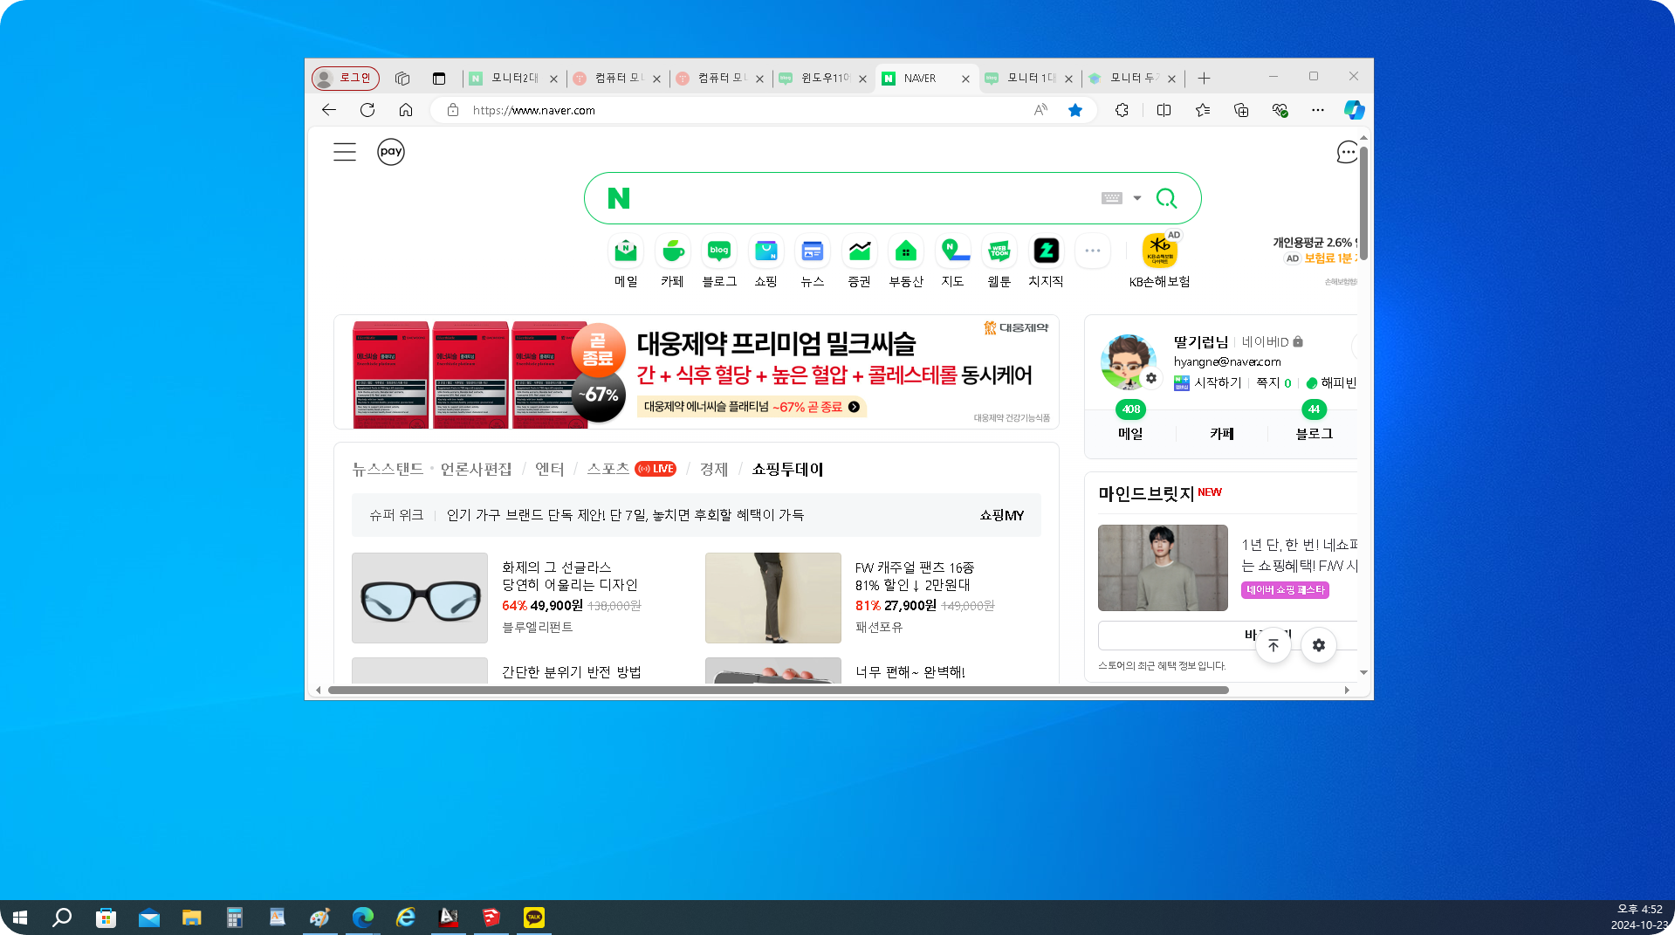
Task: Select the 엔터 section tab
Action: (550, 469)
